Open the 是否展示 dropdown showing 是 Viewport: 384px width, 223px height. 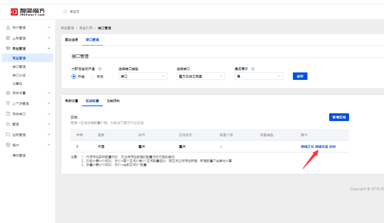[259, 76]
